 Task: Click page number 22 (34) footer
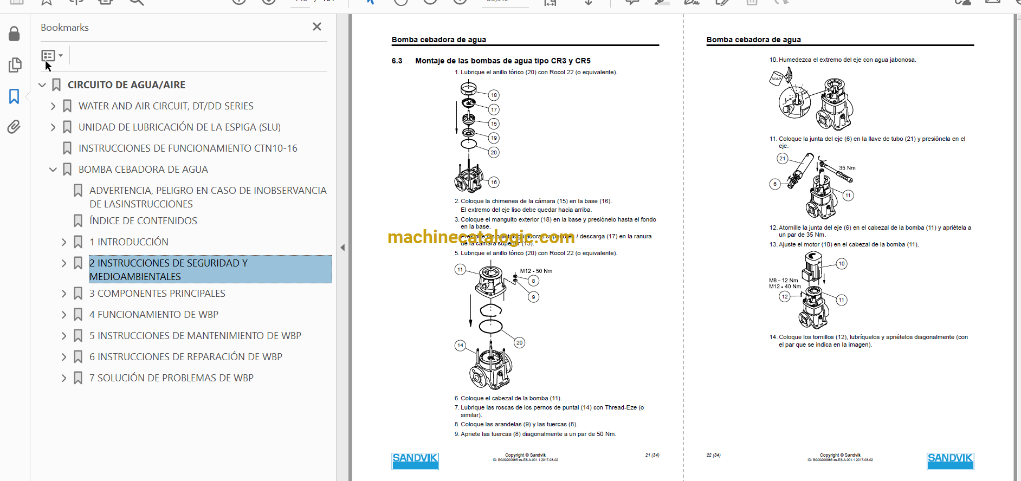713,455
